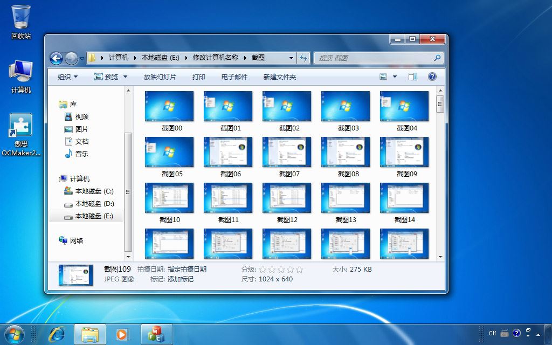The image size is (552, 345).
Task: Launch Internet Explorer from the taskbar
Action: (x=57, y=334)
